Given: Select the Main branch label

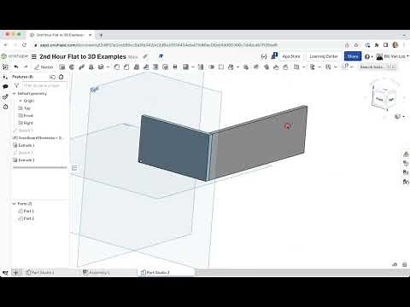Looking at the screenshot, I should point(132,57).
